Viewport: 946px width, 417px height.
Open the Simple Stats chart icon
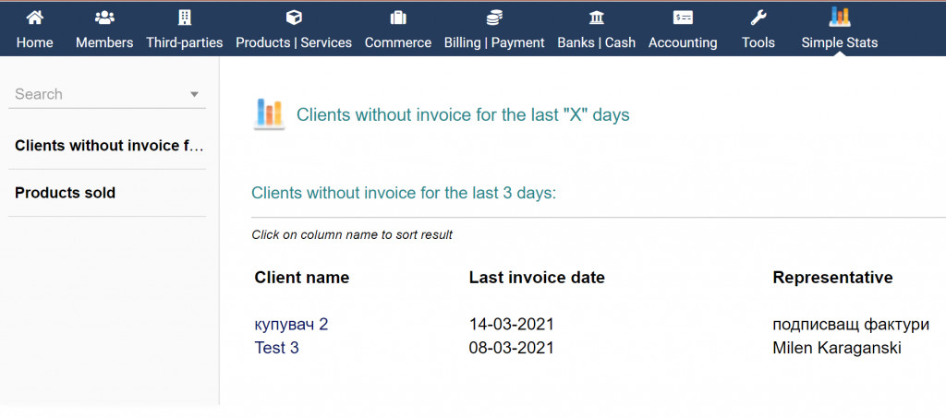coord(840,17)
